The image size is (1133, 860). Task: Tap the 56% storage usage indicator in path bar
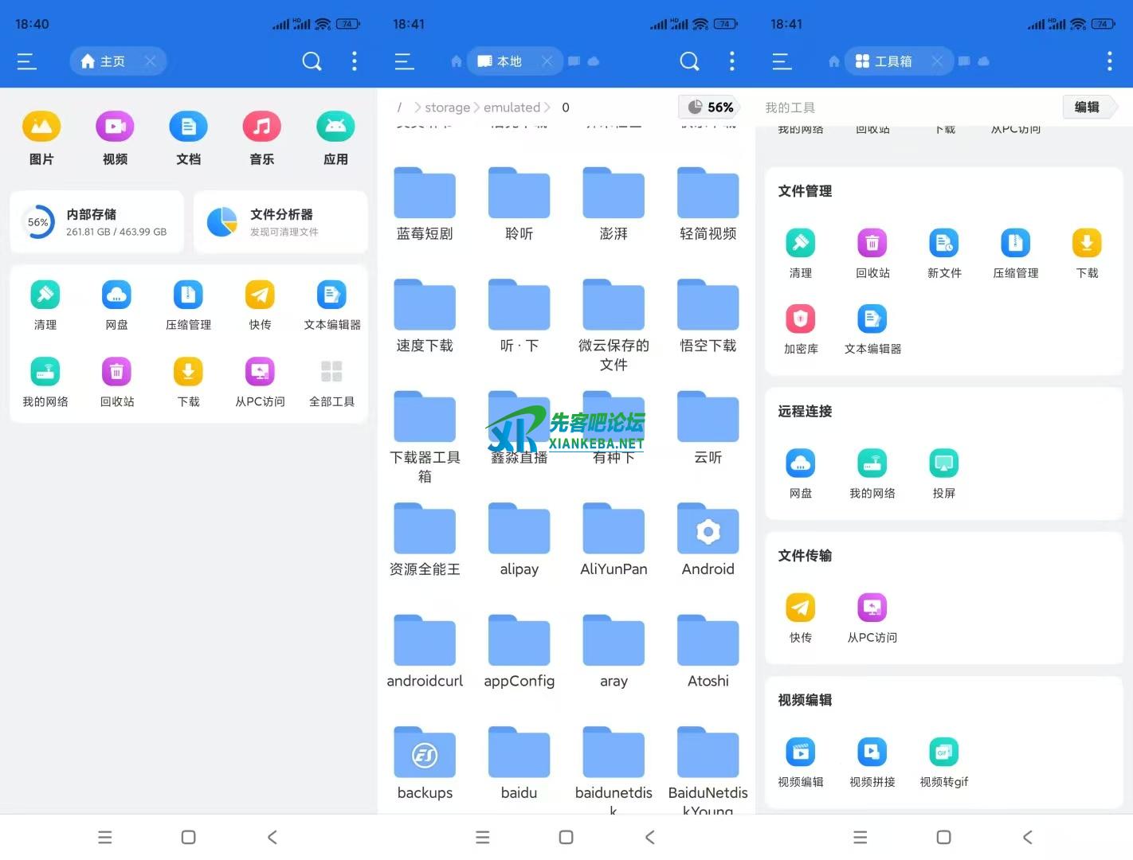coord(710,107)
